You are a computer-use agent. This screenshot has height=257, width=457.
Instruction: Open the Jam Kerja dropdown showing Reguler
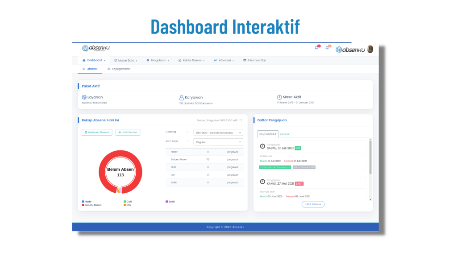click(218, 142)
